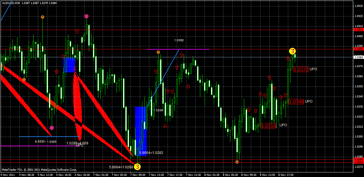Click the yellow "3" circle near the 1.0392 line
This screenshot has height=177, width=364.
[292, 51]
